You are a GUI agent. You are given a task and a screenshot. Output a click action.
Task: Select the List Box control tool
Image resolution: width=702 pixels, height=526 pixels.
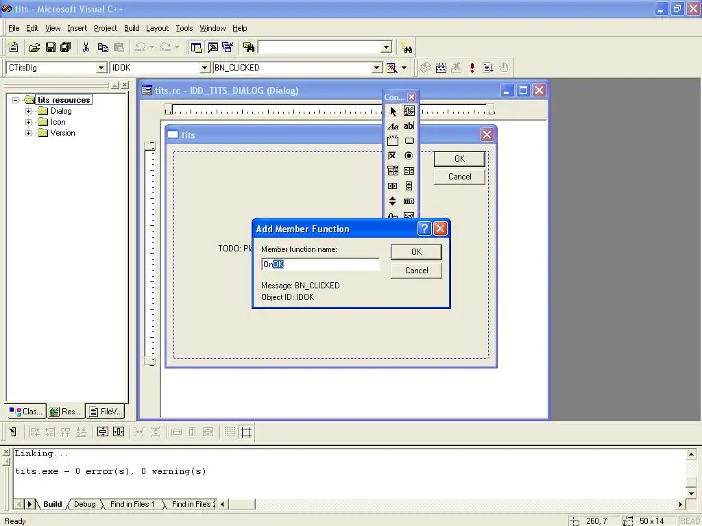pos(409,171)
